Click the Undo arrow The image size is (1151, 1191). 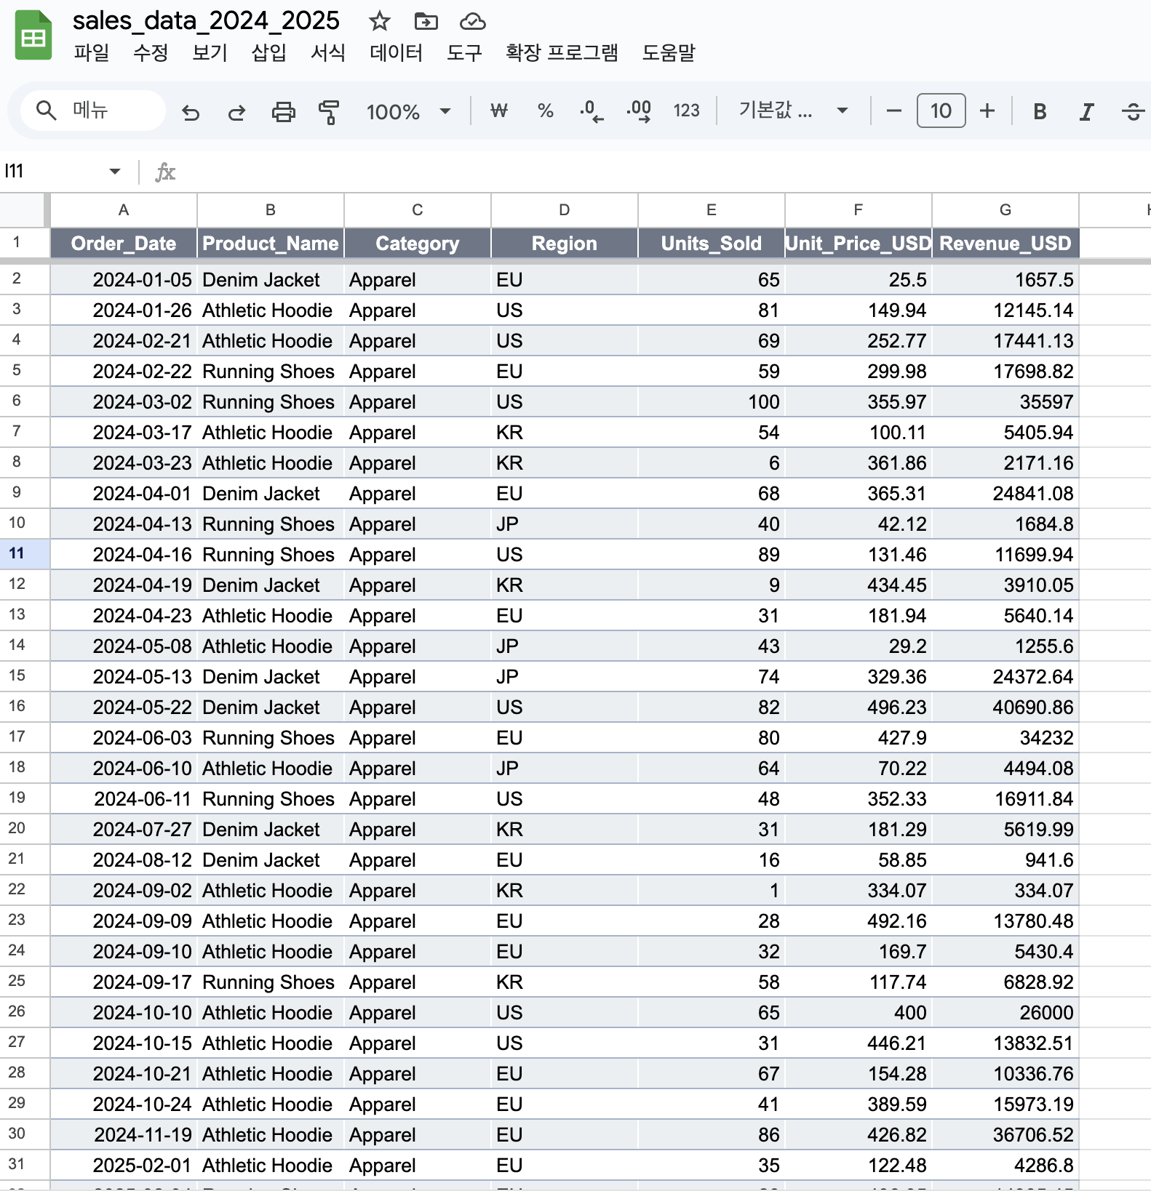pos(191,111)
